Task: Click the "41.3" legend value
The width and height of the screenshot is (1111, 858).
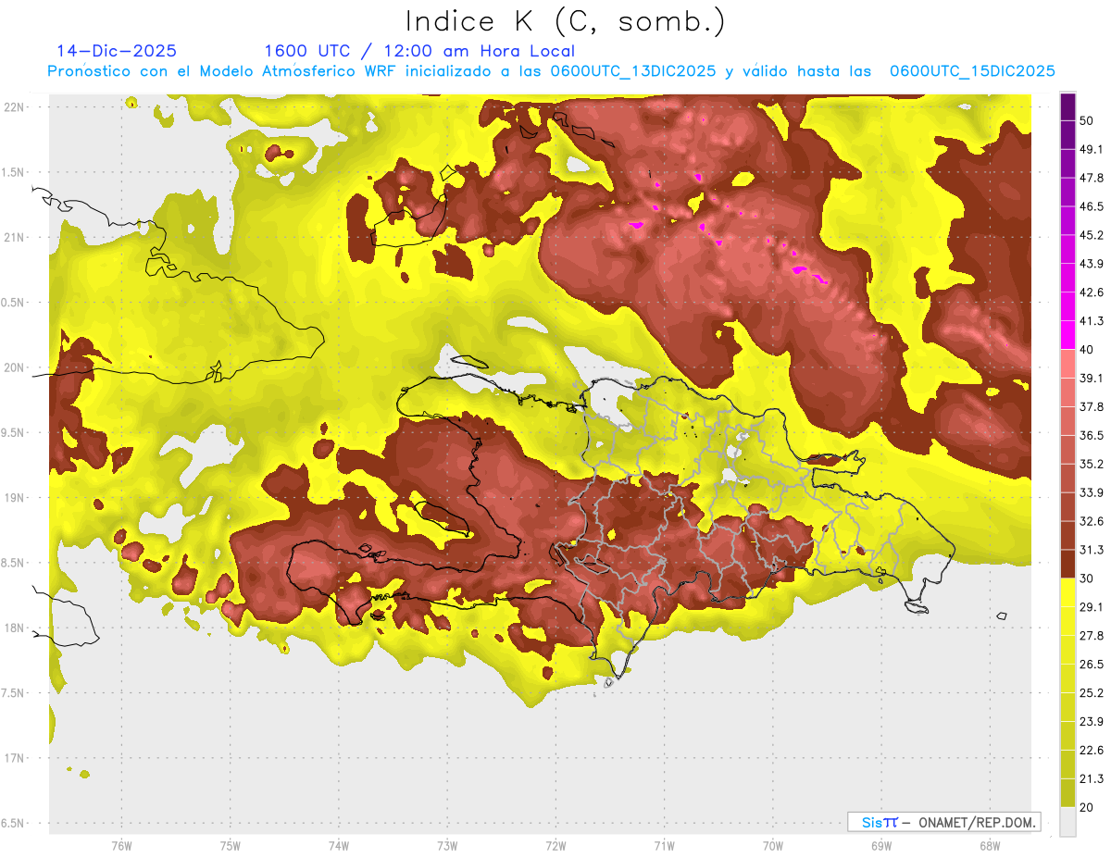Action: 1092,321
